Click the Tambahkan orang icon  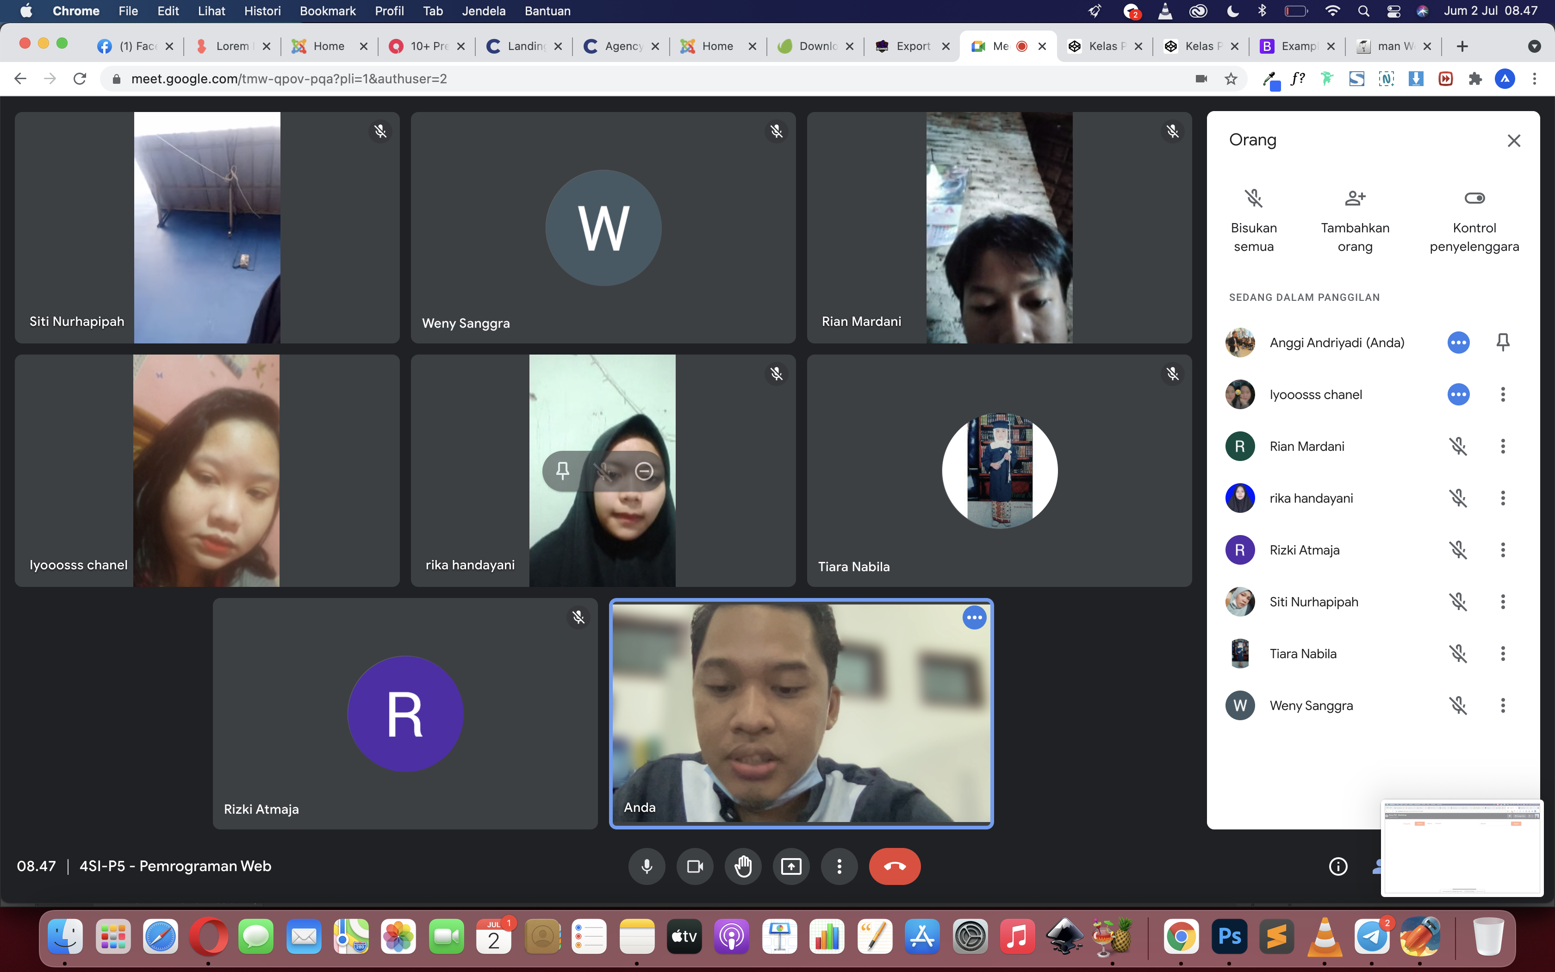[x=1355, y=198]
